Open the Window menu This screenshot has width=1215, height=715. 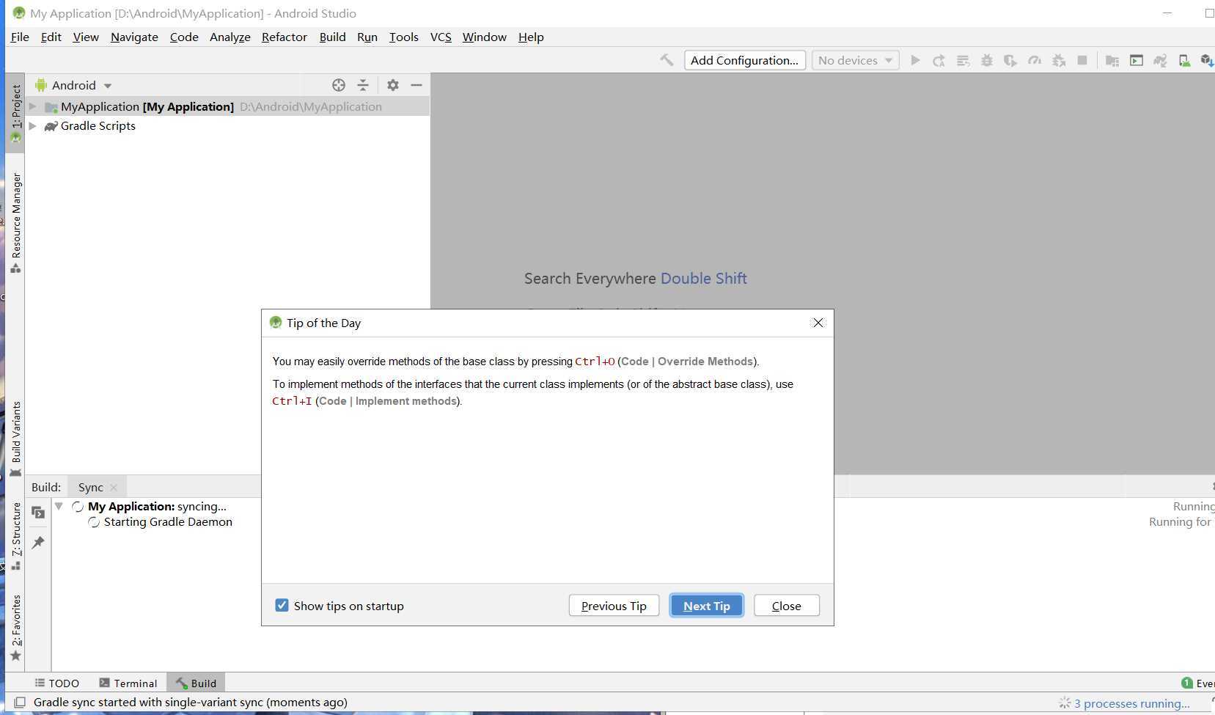(485, 37)
